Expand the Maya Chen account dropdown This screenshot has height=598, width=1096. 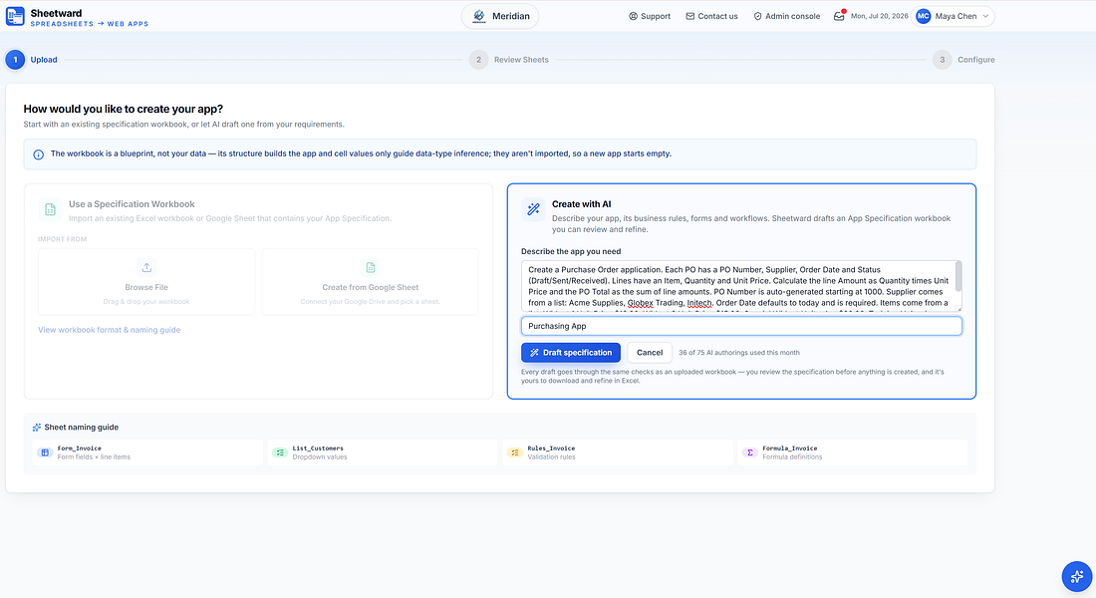(x=954, y=16)
